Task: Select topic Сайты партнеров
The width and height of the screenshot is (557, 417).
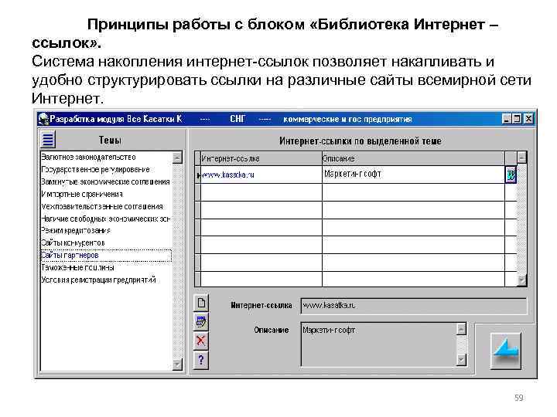Action: pyautogui.click(x=106, y=256)
